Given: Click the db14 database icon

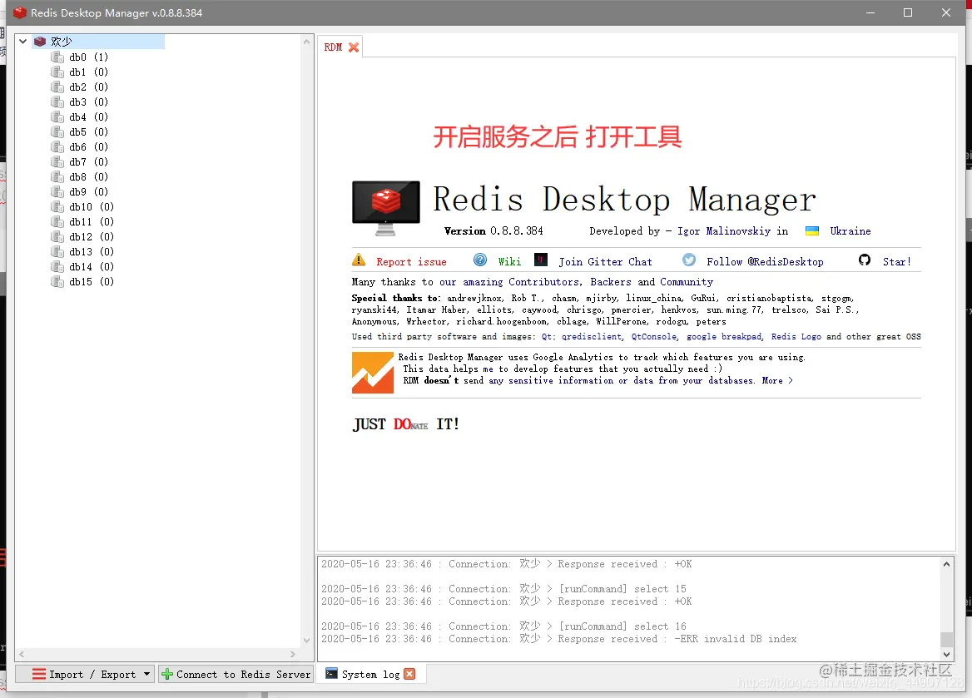Looking at the screenshot, I should click(57, 266).
